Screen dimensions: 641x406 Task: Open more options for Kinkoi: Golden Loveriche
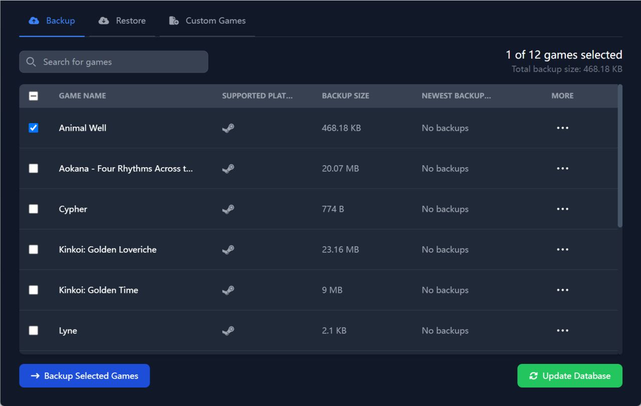[562, 250]
